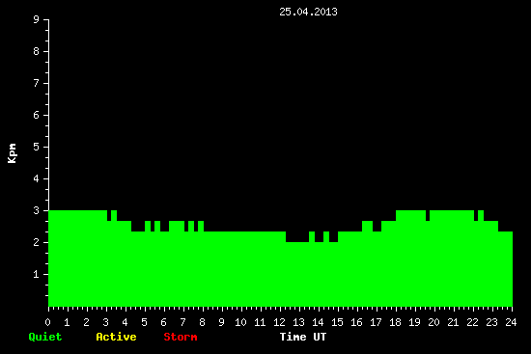Click the Time UT axis label
This screenshot has width=531, height=354.
(303, 337)
